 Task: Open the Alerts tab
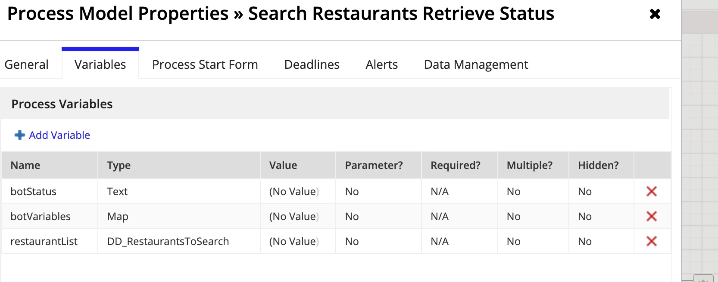point(382,64)
